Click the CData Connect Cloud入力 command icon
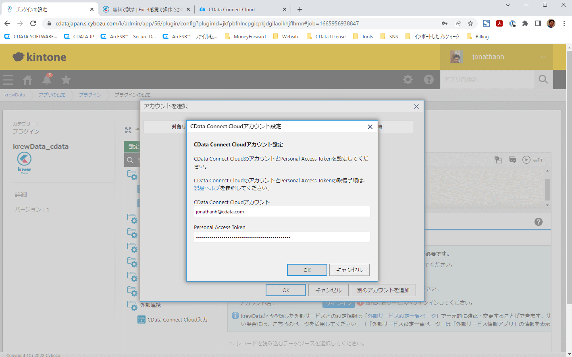 (141, 319)
